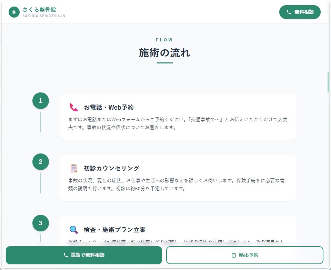331x270 pixels.
Task: Click the 施術の流れ section title
Action: [x=165, y=53]
